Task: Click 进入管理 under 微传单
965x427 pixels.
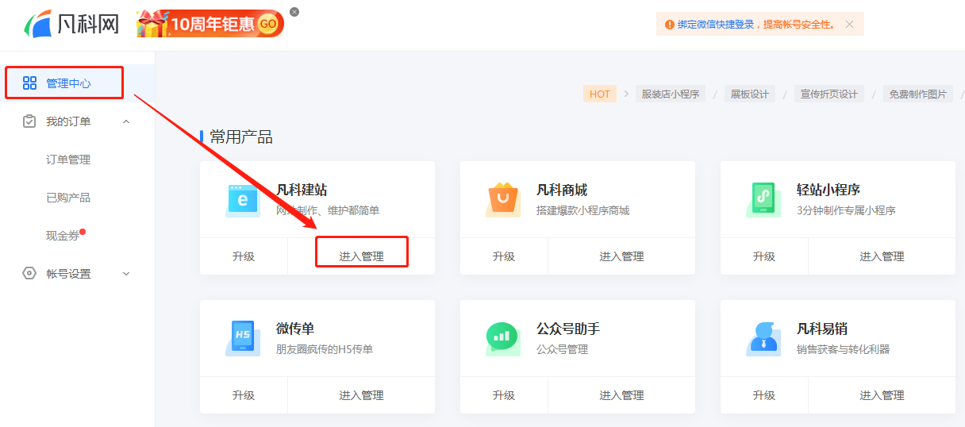Action: click(362, 395)
